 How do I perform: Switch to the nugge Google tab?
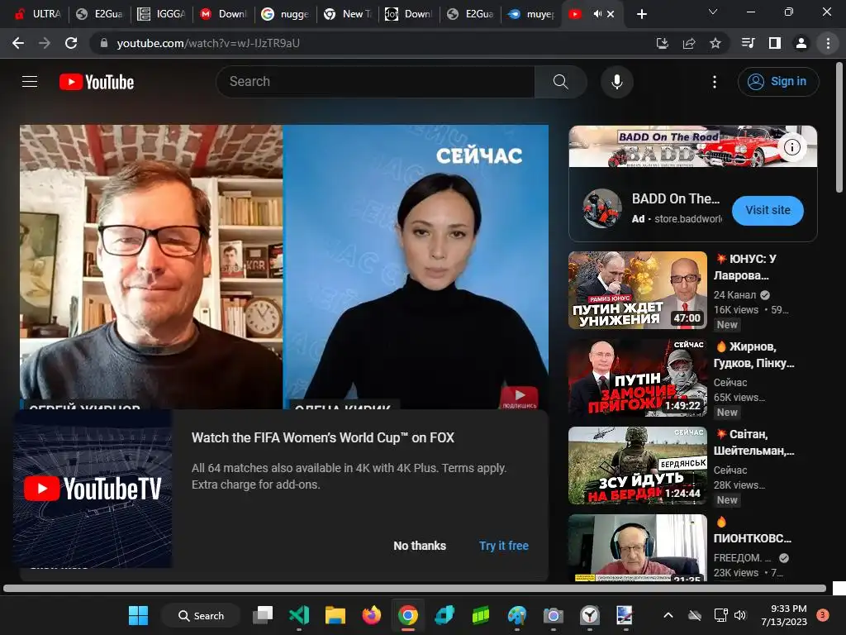pos(286,14)
